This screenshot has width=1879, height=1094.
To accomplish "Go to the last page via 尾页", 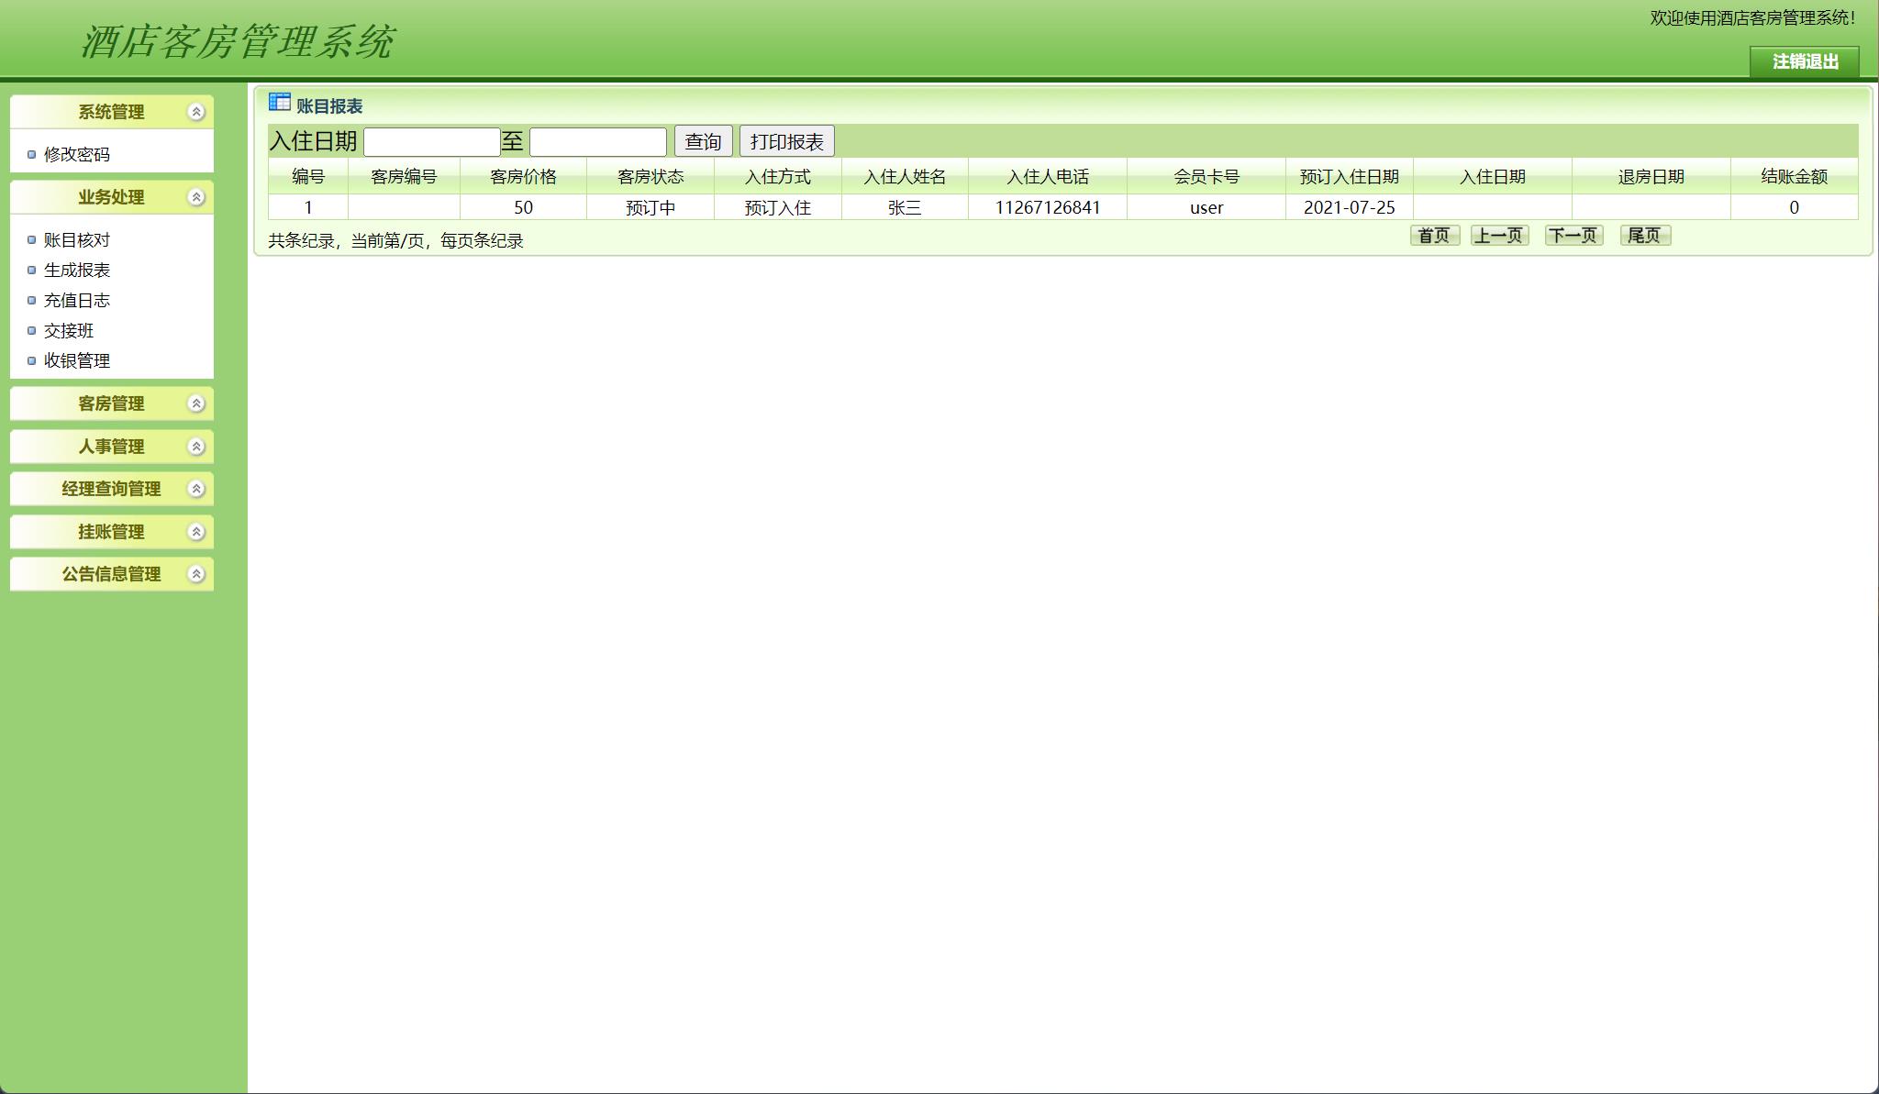I will (1645, 236).
